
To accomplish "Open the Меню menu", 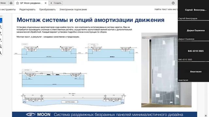I will click(3, 3).
